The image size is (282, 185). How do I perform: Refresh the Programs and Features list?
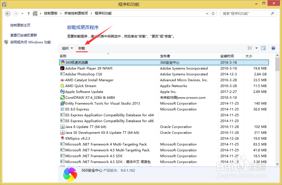[x=213, y=13]
